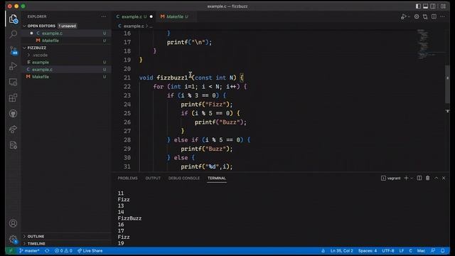This screenshot has height=256, width=455.
Task: Open the Source Control view
Action: [13, 50]
